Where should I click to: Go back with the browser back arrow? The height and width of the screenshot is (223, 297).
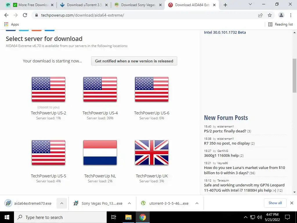pyautogui.click(x=6, y=15)
